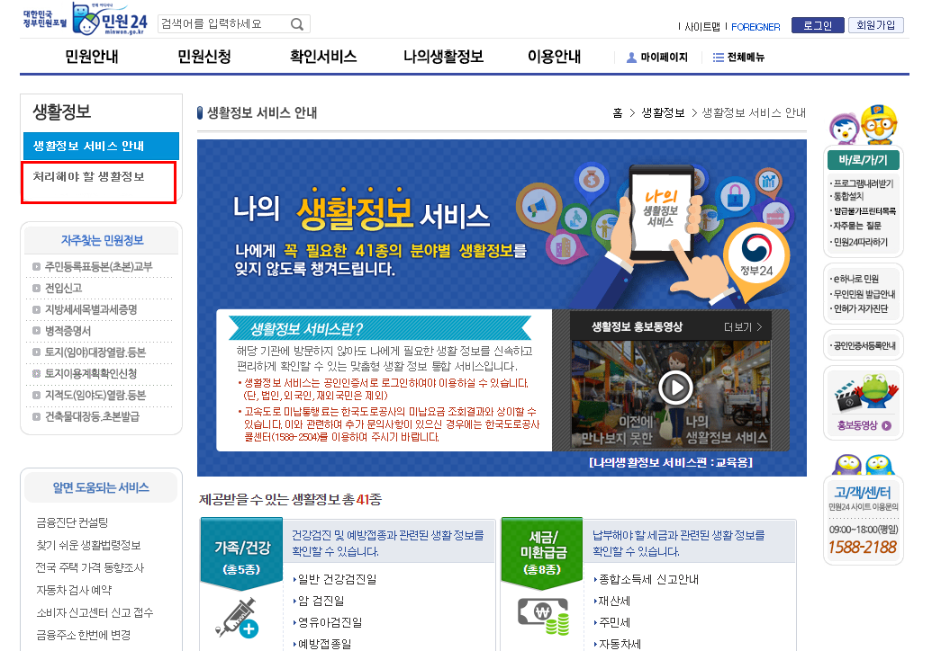The image size is (941, 651).
Task: Open 병적증명서 link
Action: coord(68,332)
